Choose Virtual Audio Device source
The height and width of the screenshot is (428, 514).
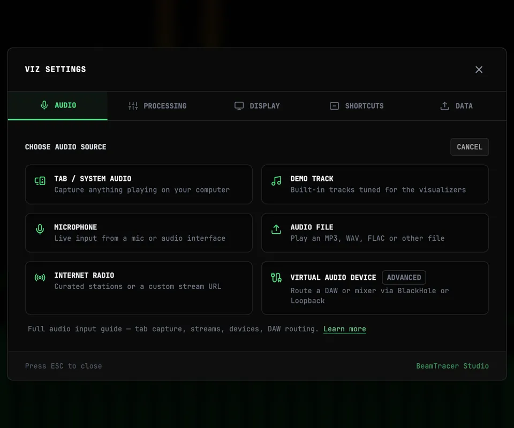click(375, 288)
